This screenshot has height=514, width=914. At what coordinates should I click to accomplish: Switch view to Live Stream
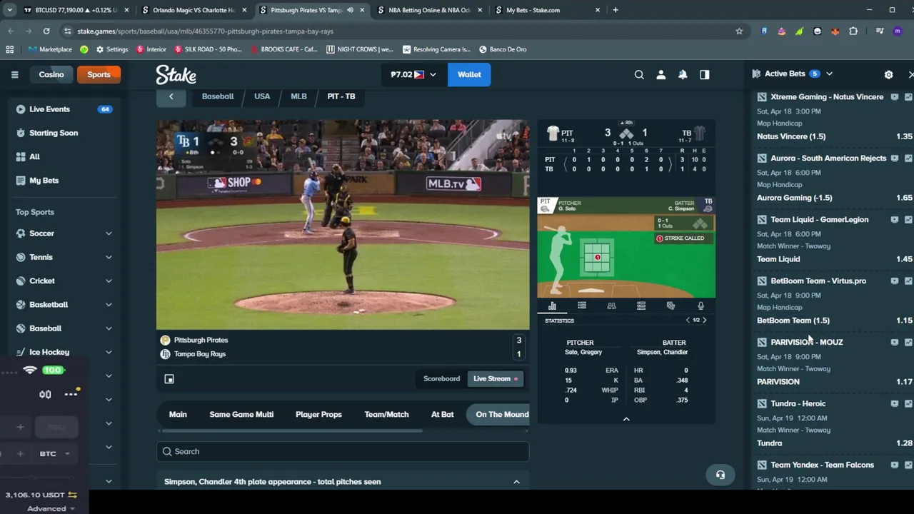tap(495, 378)
